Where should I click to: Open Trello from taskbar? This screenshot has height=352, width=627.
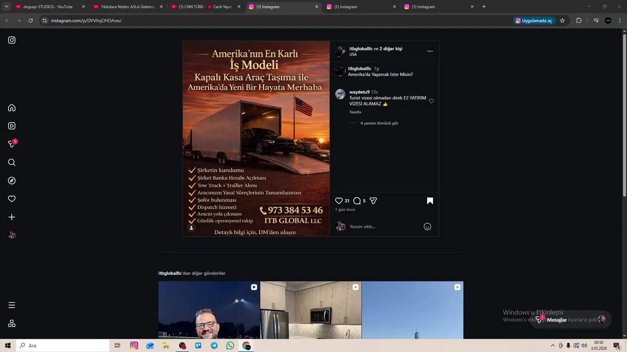point(198,346)
